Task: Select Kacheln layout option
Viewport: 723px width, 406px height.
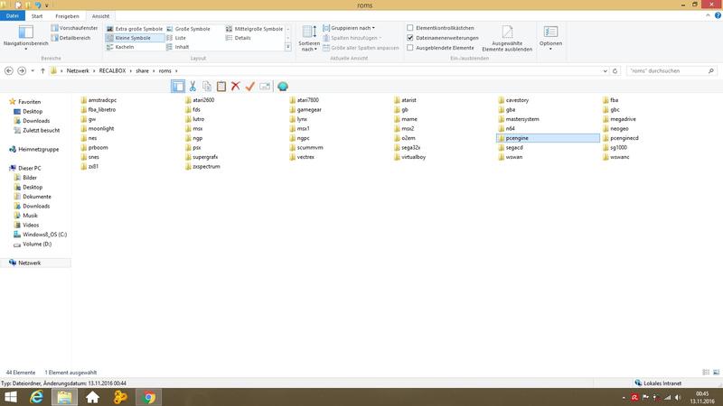Action: tap(120, 47)
